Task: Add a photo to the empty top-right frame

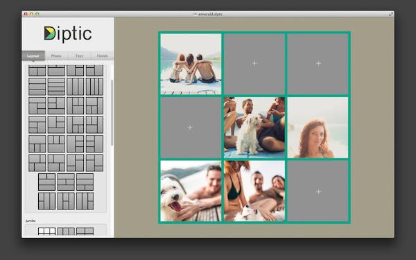Action: (318, 64)
